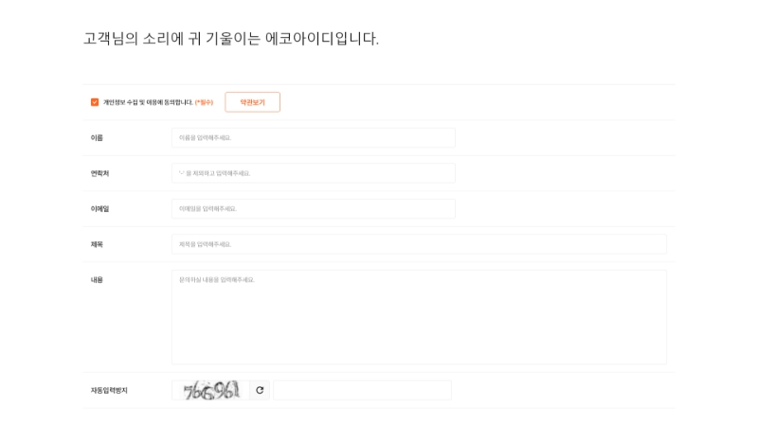Focus the 이메일 email input field
Viewport: 758px width, 424px height.
314,208
